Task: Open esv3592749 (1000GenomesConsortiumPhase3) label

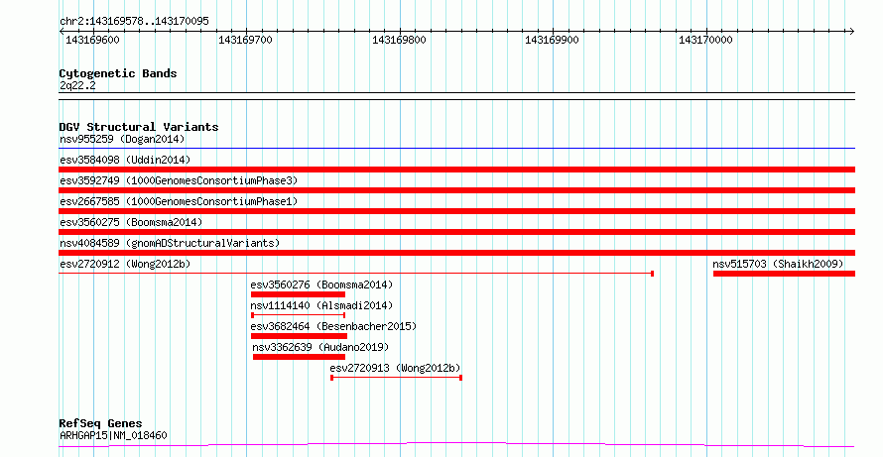Action: 179,180
